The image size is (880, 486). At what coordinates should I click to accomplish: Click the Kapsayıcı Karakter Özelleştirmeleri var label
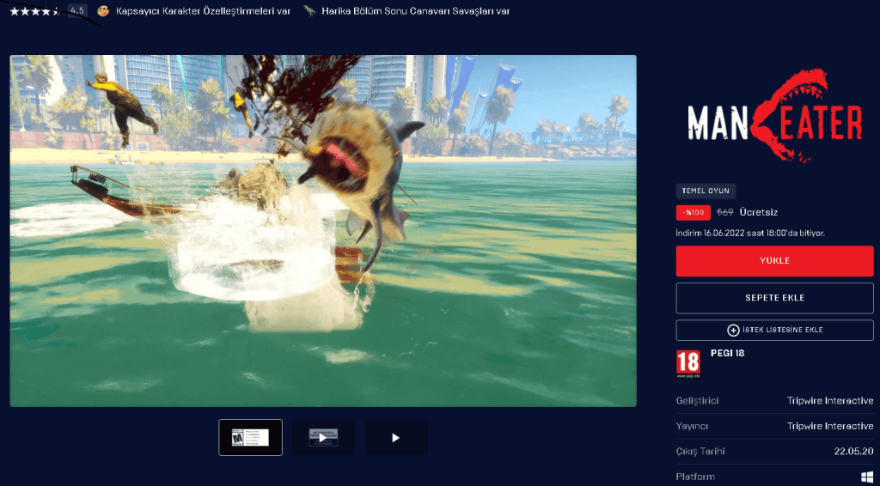(203, 11)
